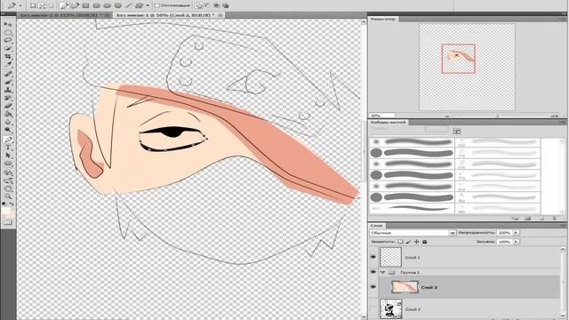Click the Navigator preview red view box

click(459, 59)
